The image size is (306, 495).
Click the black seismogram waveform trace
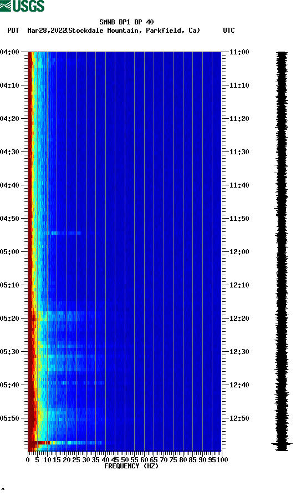282,251
